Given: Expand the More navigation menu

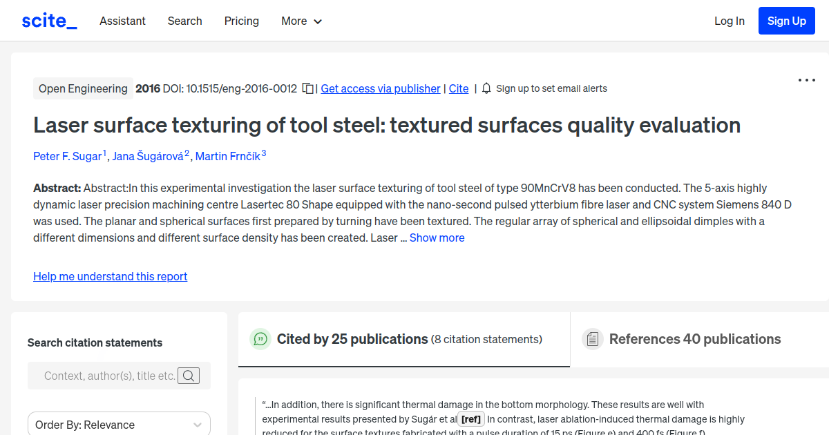Looking at the screenshot, I should [x=301, y=21].
